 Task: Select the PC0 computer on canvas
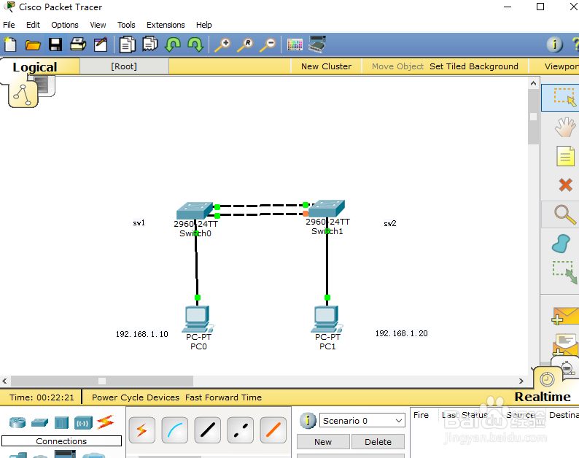click(198, 319)
